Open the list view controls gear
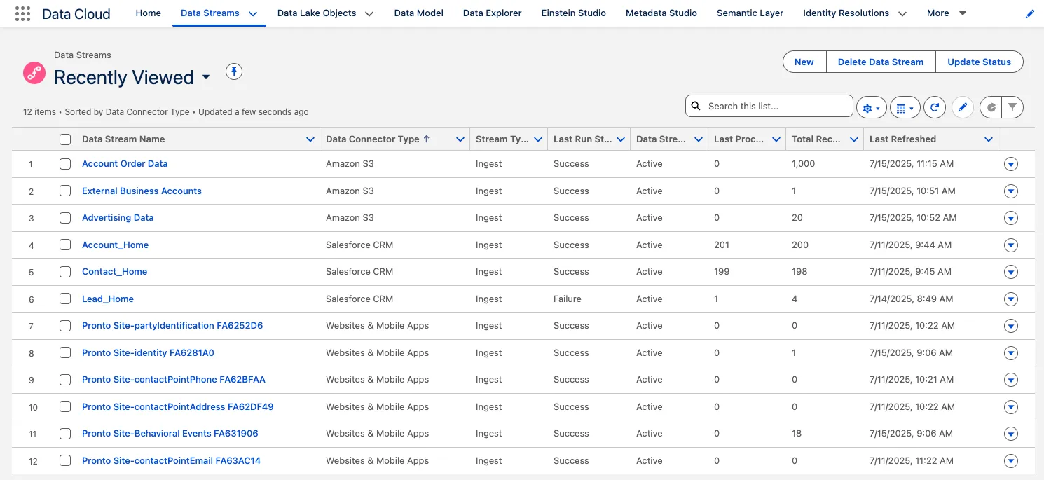Image resolution: width=1044 pixels, height=480 pixels. click(871, 107)
